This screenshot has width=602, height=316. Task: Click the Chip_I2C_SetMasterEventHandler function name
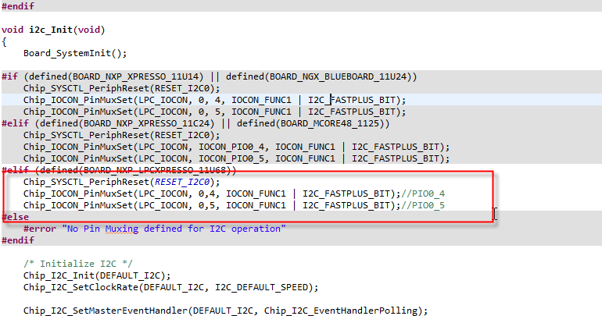(x=106, y=311)
